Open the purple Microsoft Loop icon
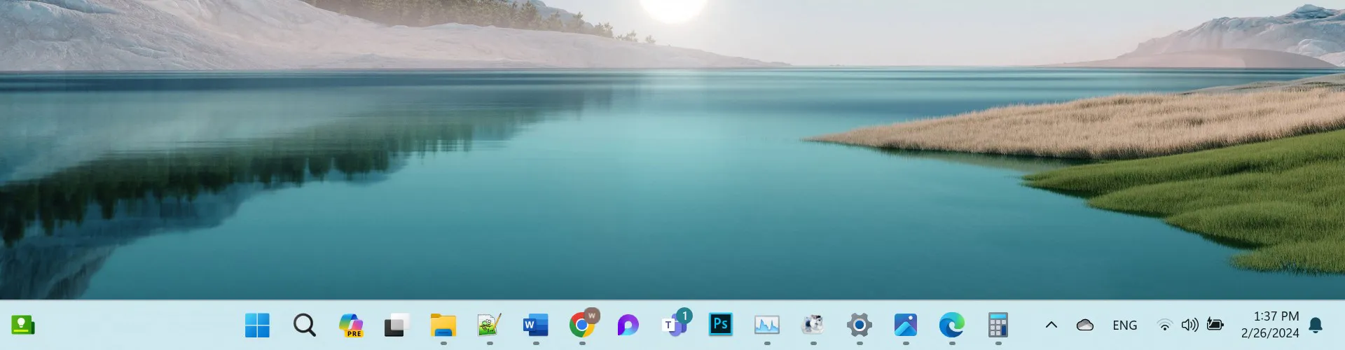This screenshot has height=350, width=1345. point(628,325)
